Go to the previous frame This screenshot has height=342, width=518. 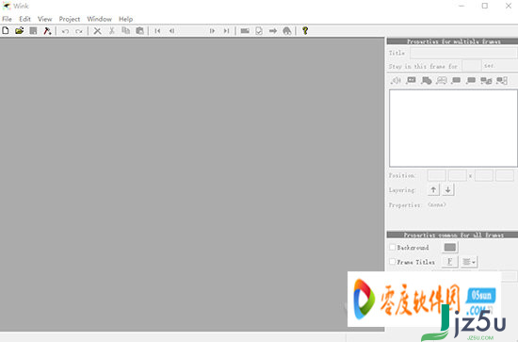pos(171,31)
